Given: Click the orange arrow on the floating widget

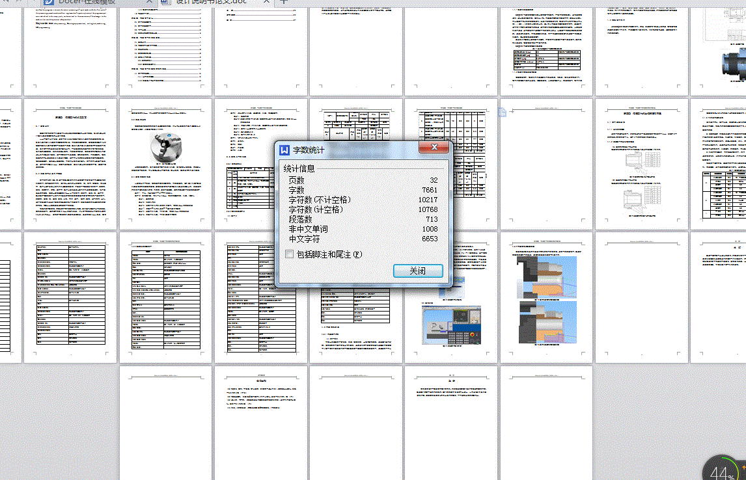Looking at the screenshot, I should click(x=743, y=467).
